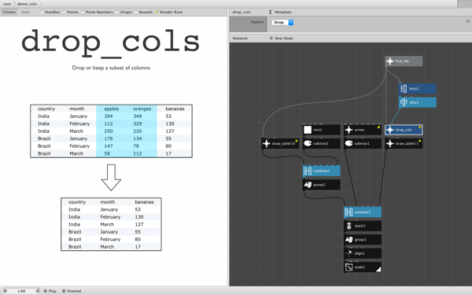
Task: Click the New Node button label
Action: (284, 39)
